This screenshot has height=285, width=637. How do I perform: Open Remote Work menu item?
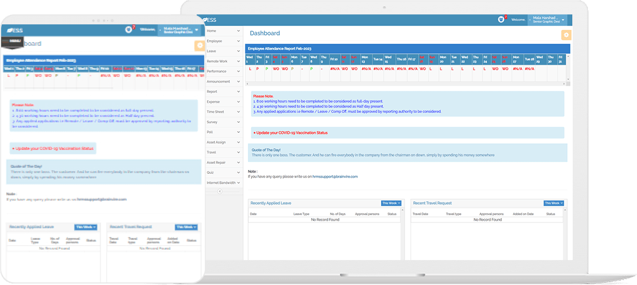coord(223,61)
